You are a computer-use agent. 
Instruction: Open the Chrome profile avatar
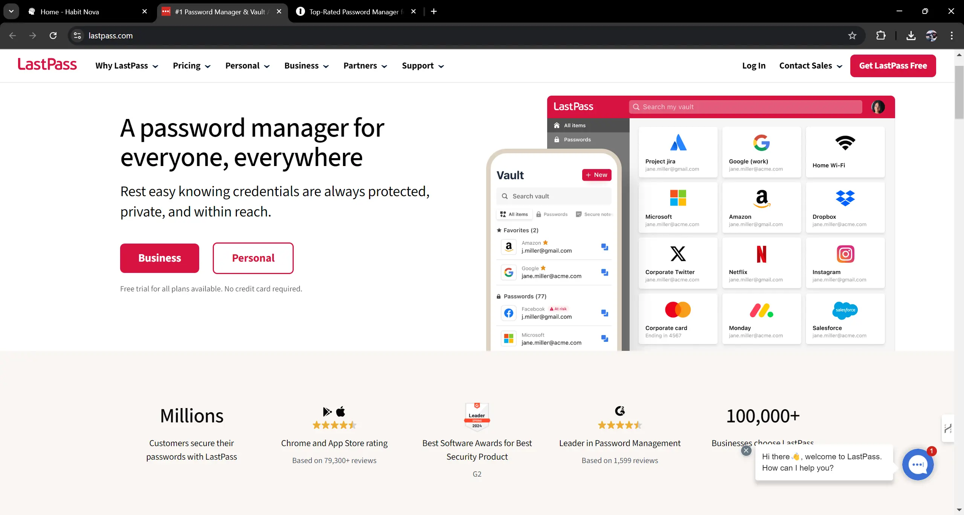click(931, 36)
